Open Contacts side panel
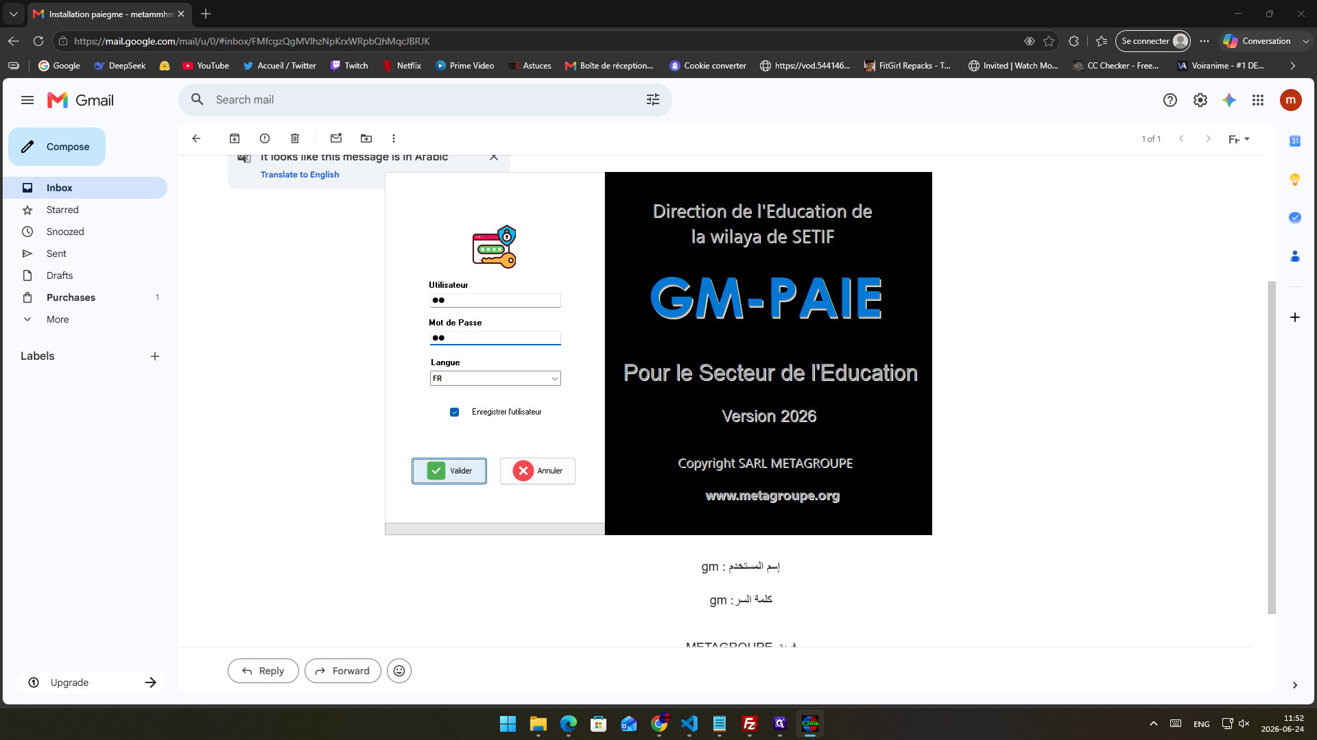Image resolution: width=1317 pixels, height=740 pixels. [x=1295, y=256]
